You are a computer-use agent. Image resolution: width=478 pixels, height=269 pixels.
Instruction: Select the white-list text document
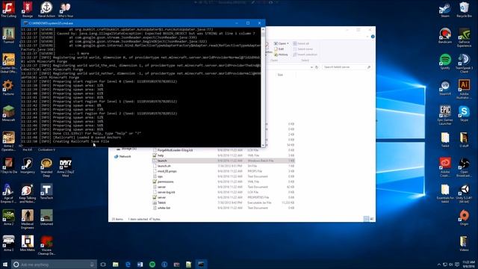click(x=223, y=208)
